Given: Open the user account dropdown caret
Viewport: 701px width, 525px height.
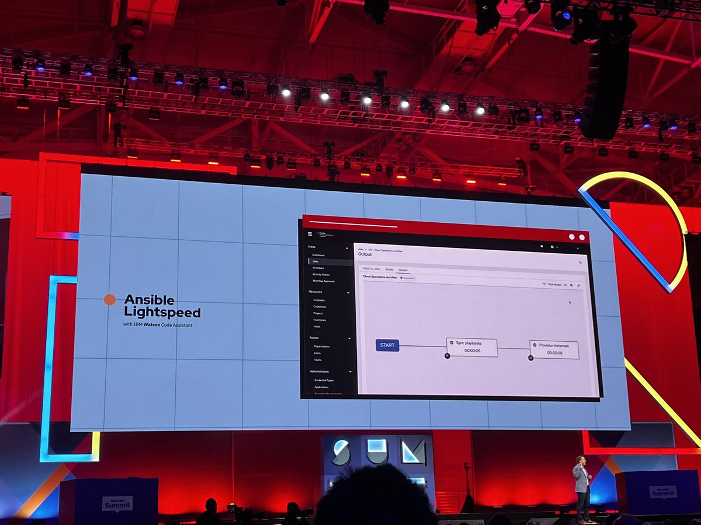Looking at the screenshot, I should click(x=578, y=248).
